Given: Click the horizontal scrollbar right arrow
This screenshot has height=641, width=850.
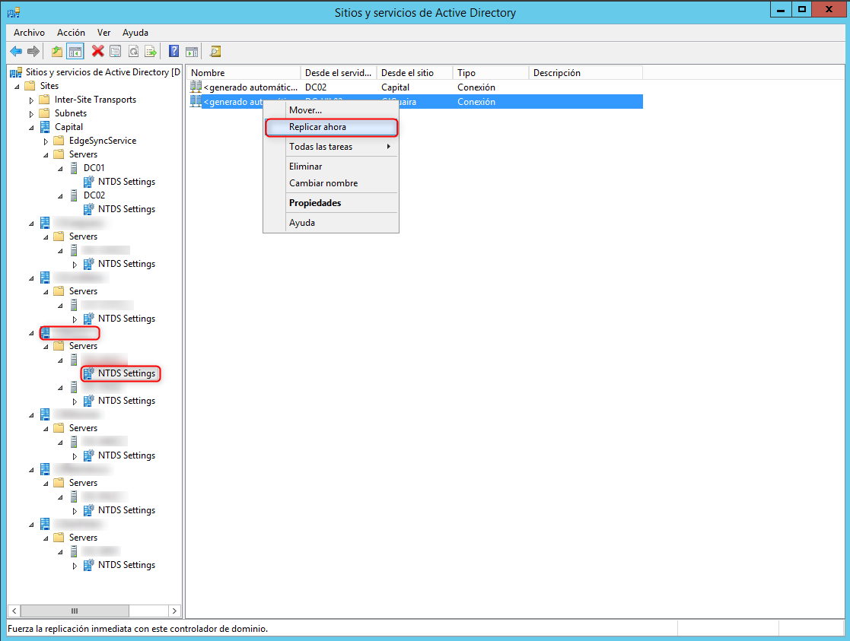Looking at the screenshot, I should (x=174, y=611).
